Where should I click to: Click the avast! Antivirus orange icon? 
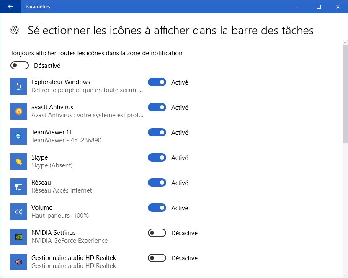[18, 111]
